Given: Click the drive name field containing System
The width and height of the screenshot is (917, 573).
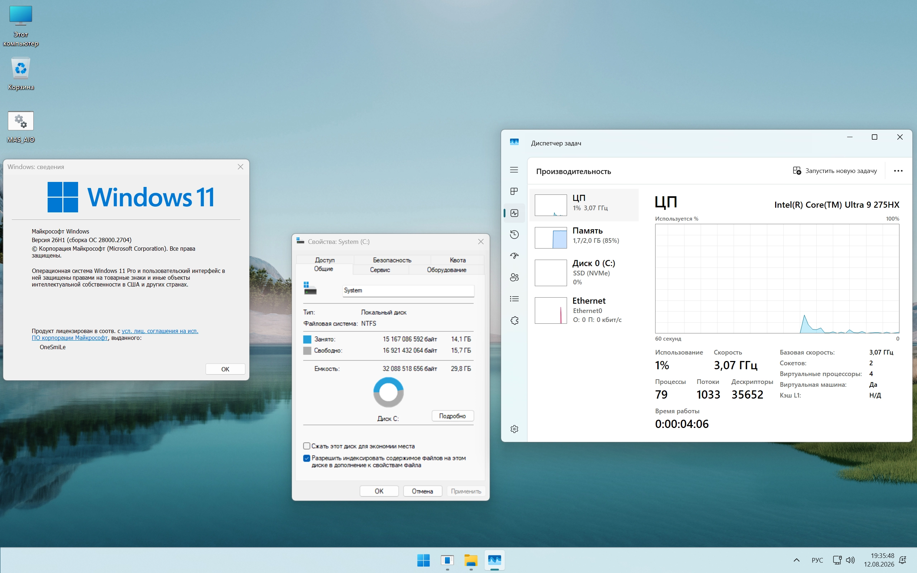Looking at the screenshot, I should tap(408, 291).
